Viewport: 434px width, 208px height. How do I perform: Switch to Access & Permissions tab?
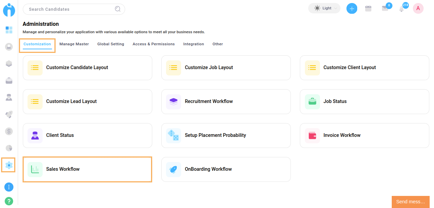click(x=154, y=44)
